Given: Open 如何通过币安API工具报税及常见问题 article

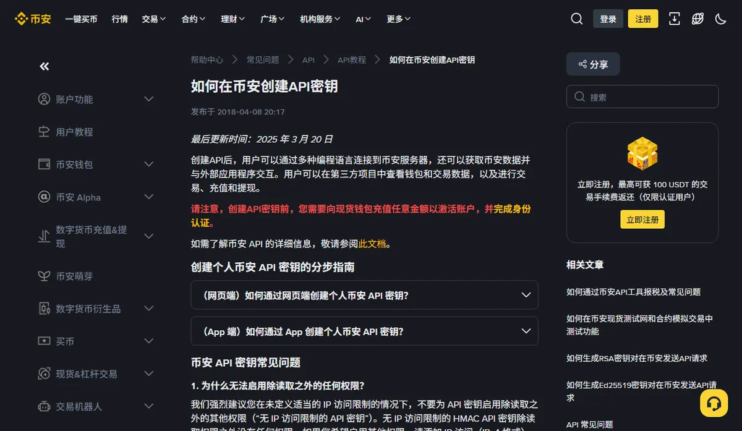Looking at the screenshot, I should pos(633,292).
